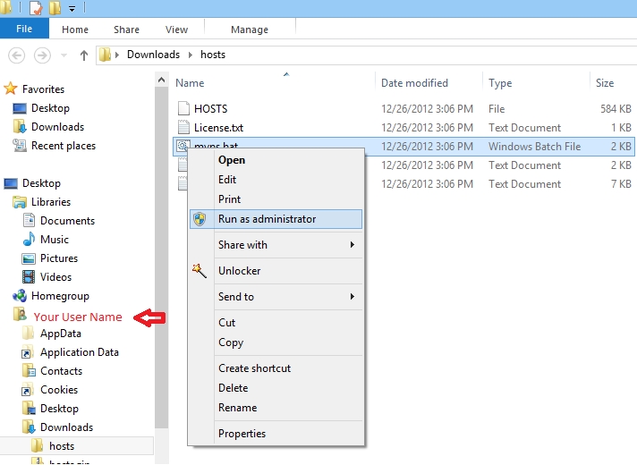
Task: Click the navigation pane scroll up arrow
Action: [161, 80]
